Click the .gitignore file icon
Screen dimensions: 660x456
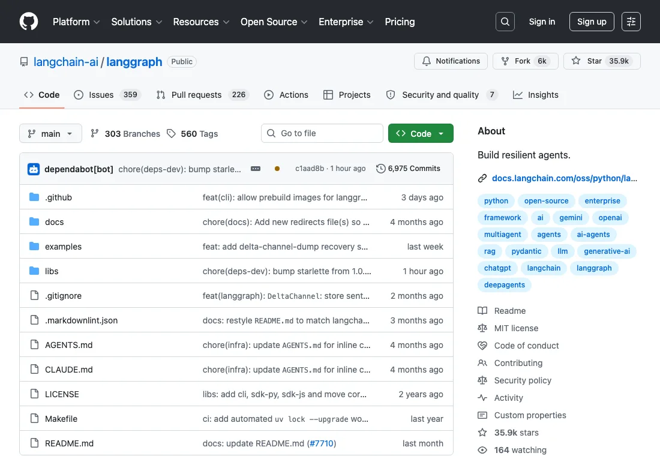(35, 296)
